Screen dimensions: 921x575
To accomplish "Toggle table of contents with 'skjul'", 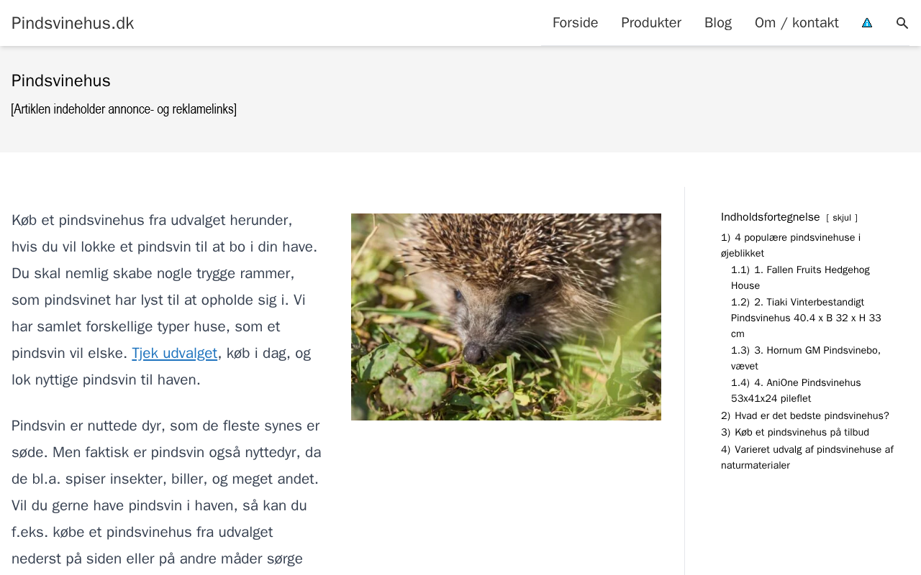I will 841,218.
